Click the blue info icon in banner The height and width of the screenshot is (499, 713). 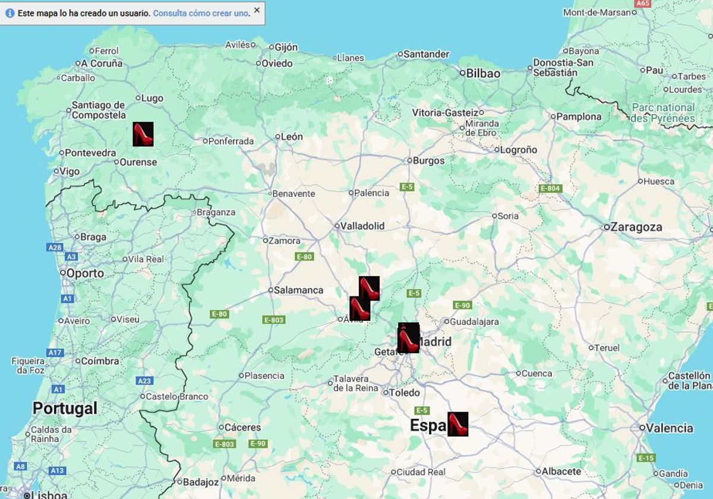[10, 12]
